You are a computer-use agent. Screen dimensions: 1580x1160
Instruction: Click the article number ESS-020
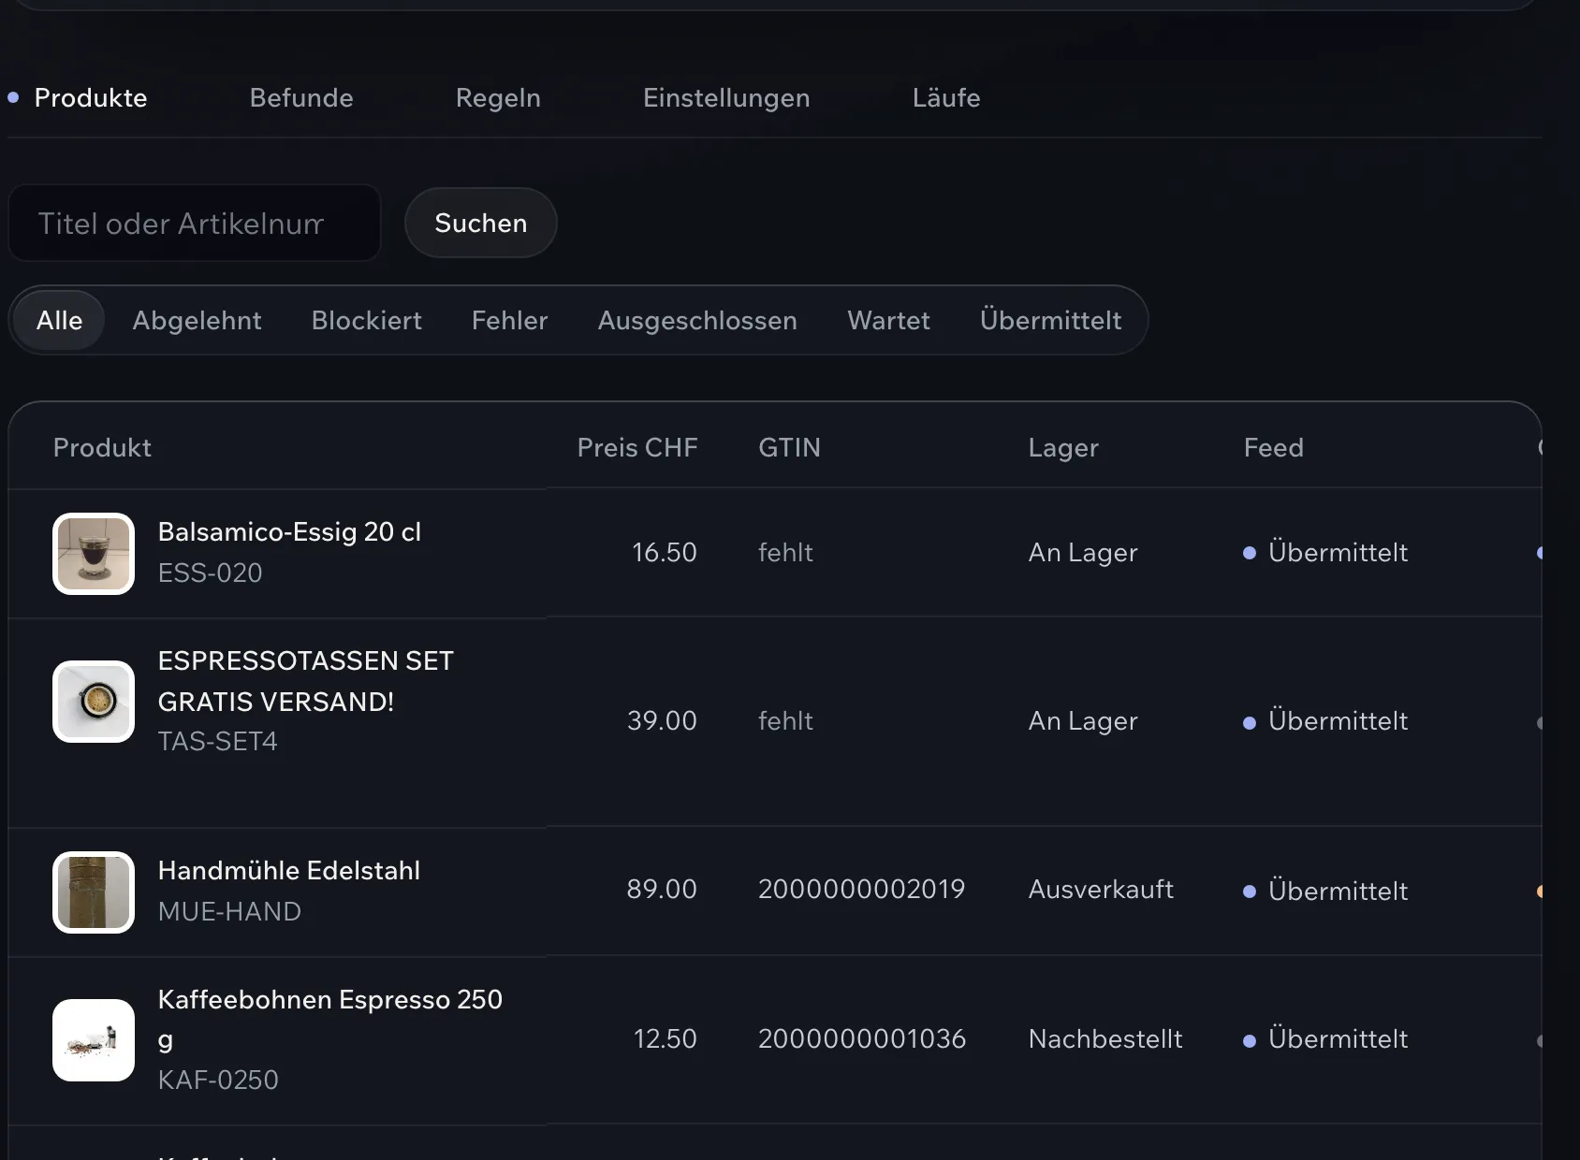(x=210, y=573)
